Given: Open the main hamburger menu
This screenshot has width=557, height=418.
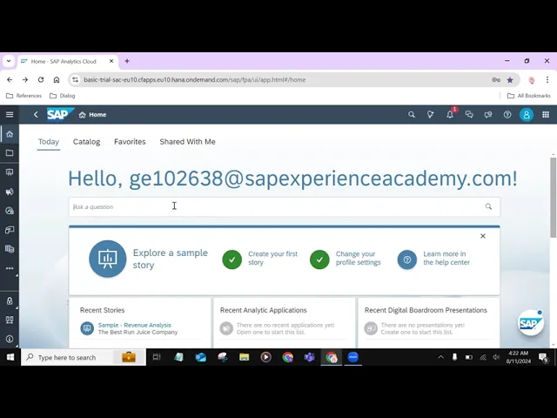Looking at the screenshot, I should (10, 114).
